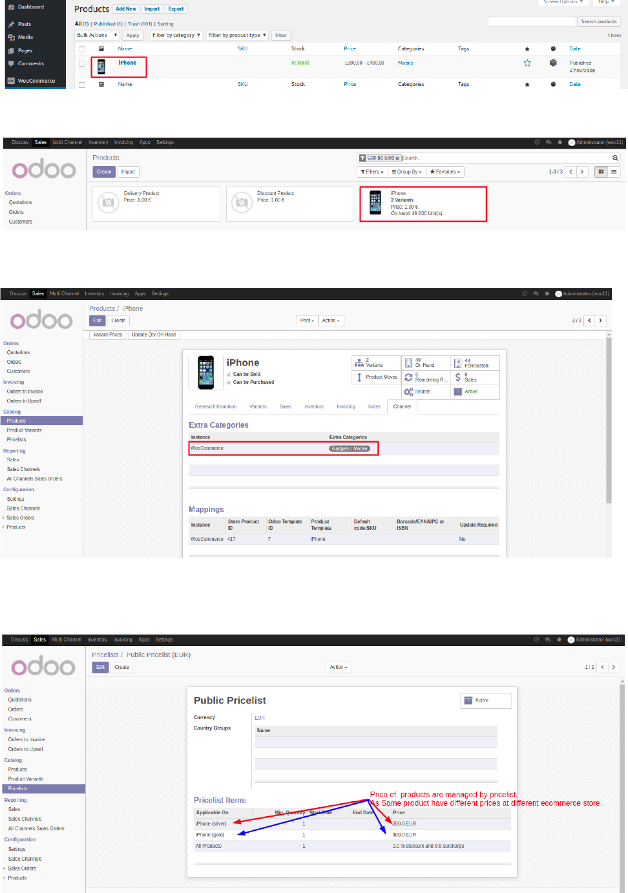The width and height of the screenshot is (628, 893).
Task: Go to previous record on Public Pricelist pager
Action: (602, 667)
